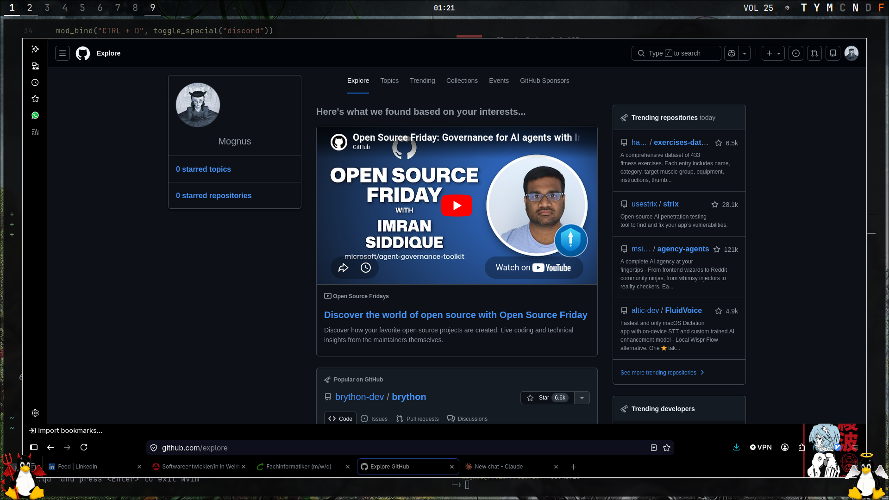Toggle reader view icon in address bar
889x500 pixels.
(654, 448)
